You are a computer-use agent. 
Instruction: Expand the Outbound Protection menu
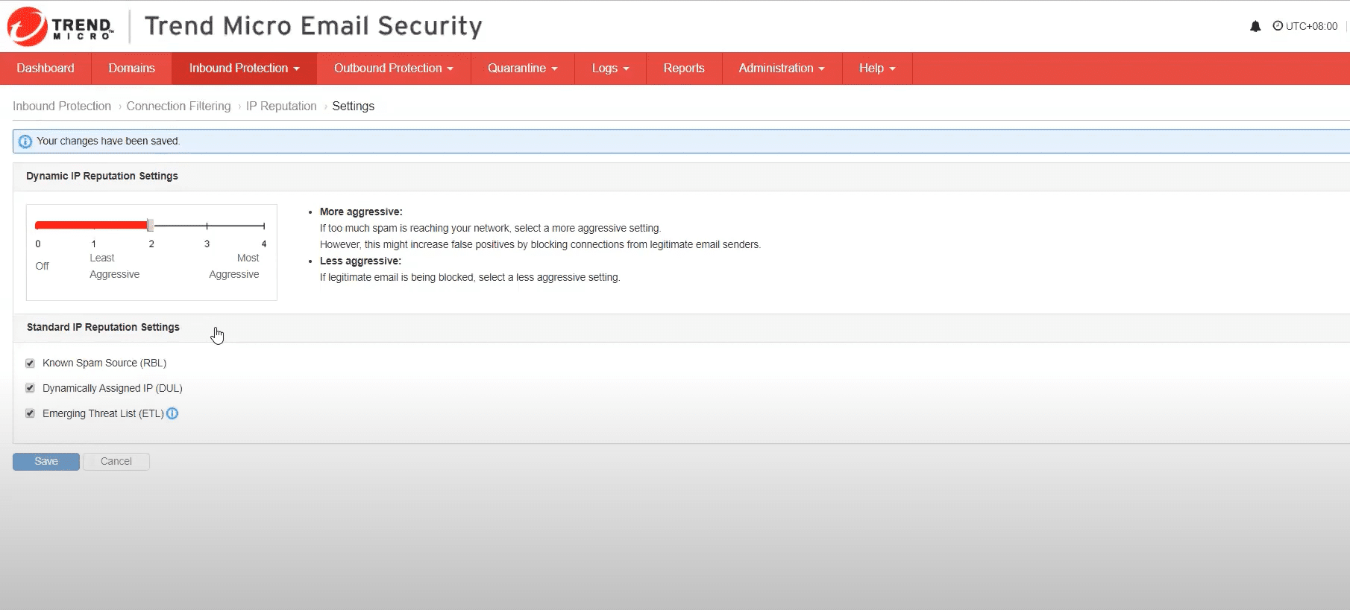click(393, 69)
